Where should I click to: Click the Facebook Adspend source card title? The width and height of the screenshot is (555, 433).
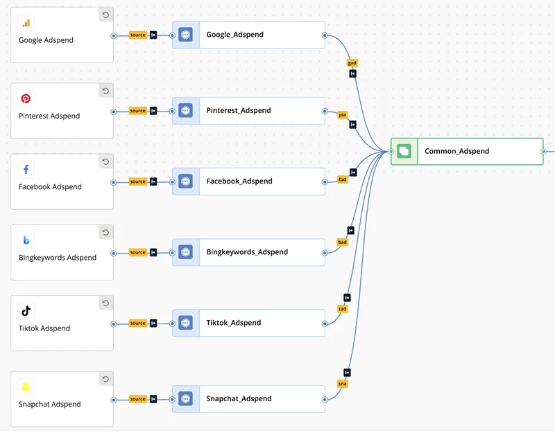coord(50,186)
